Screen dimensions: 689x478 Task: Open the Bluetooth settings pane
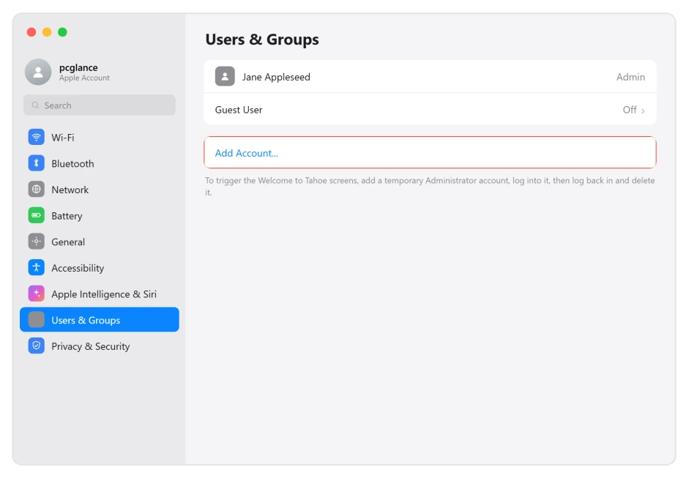coord(100,163)
